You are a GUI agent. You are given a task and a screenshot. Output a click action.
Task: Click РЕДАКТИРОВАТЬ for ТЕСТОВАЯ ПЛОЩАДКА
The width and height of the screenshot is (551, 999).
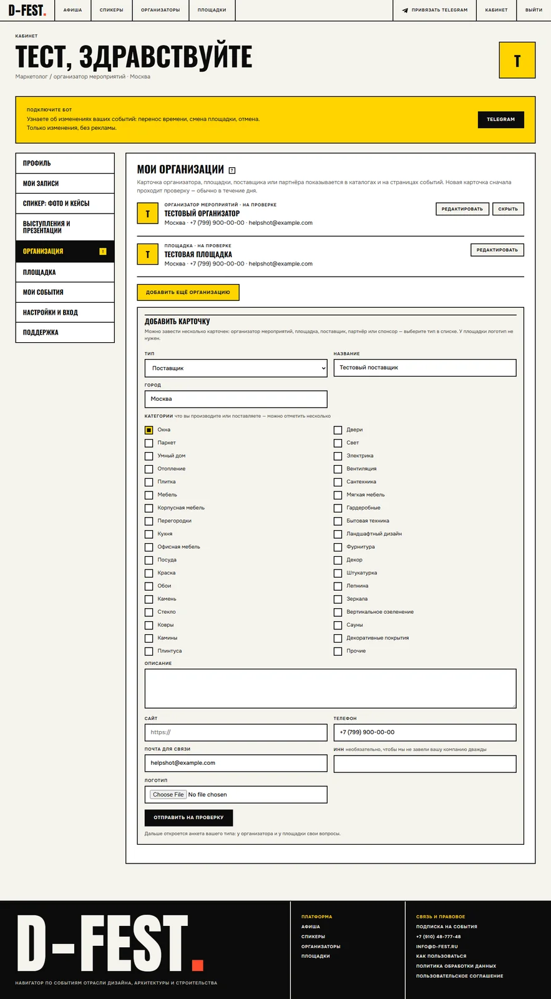click(x=497, y=250)
